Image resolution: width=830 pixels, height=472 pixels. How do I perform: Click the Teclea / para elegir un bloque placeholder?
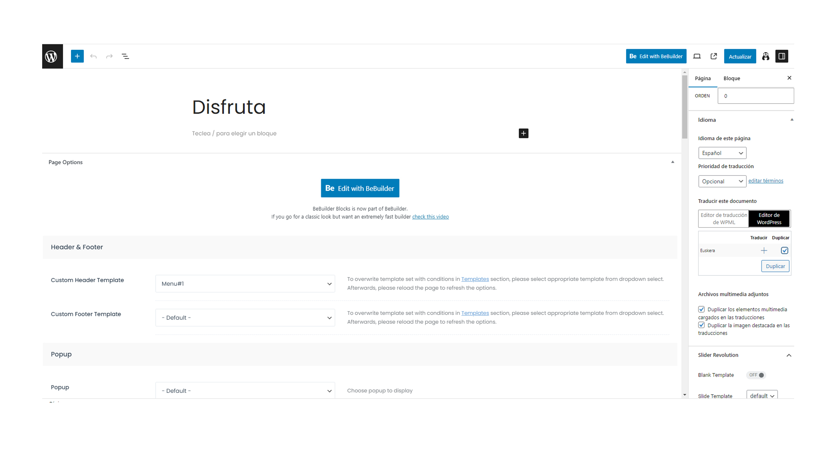click(x=234, y=133)
